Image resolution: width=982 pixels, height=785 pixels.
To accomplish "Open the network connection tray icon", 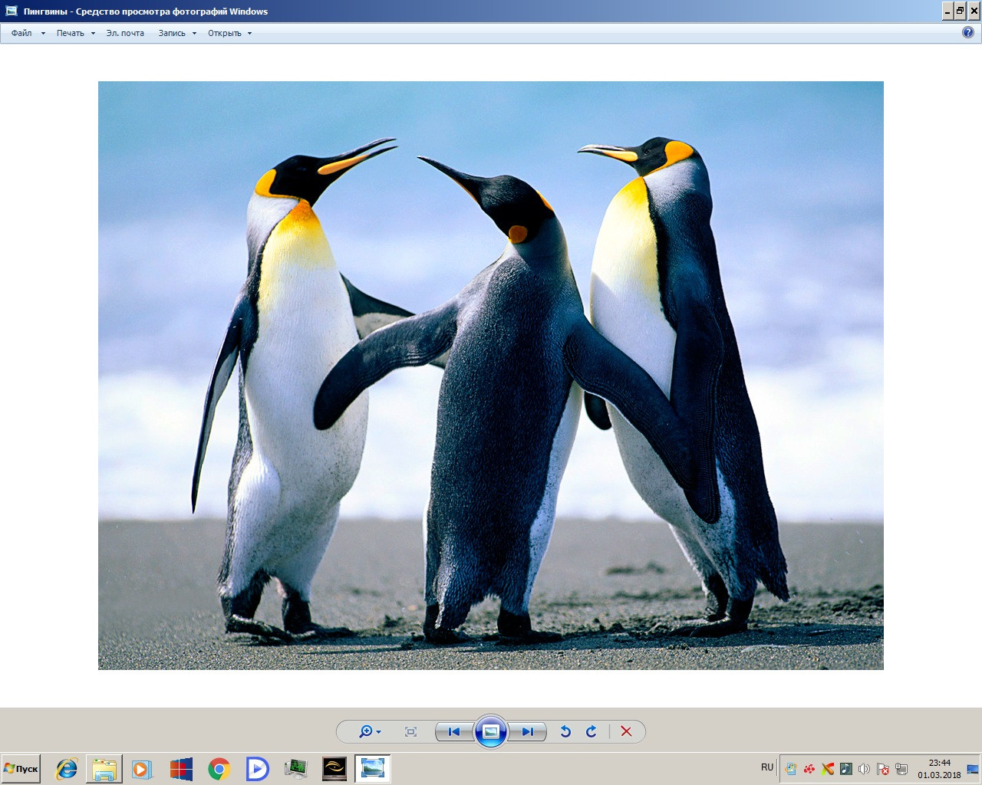I will [901, 769].
